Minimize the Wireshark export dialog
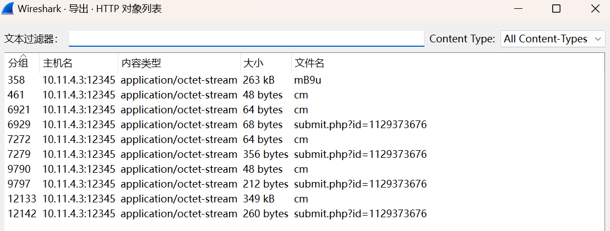 point(518,9)
